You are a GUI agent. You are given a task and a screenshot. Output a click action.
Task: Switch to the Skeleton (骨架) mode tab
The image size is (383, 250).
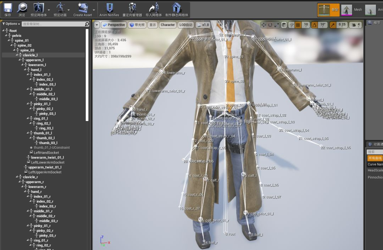click(x=328, y=10)
